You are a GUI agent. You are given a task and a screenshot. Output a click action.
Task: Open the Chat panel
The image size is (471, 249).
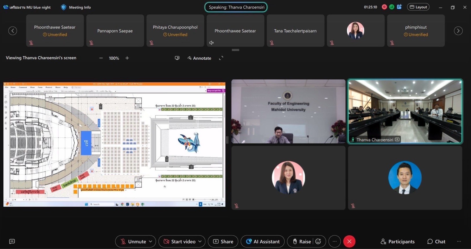tap(436, 241)
